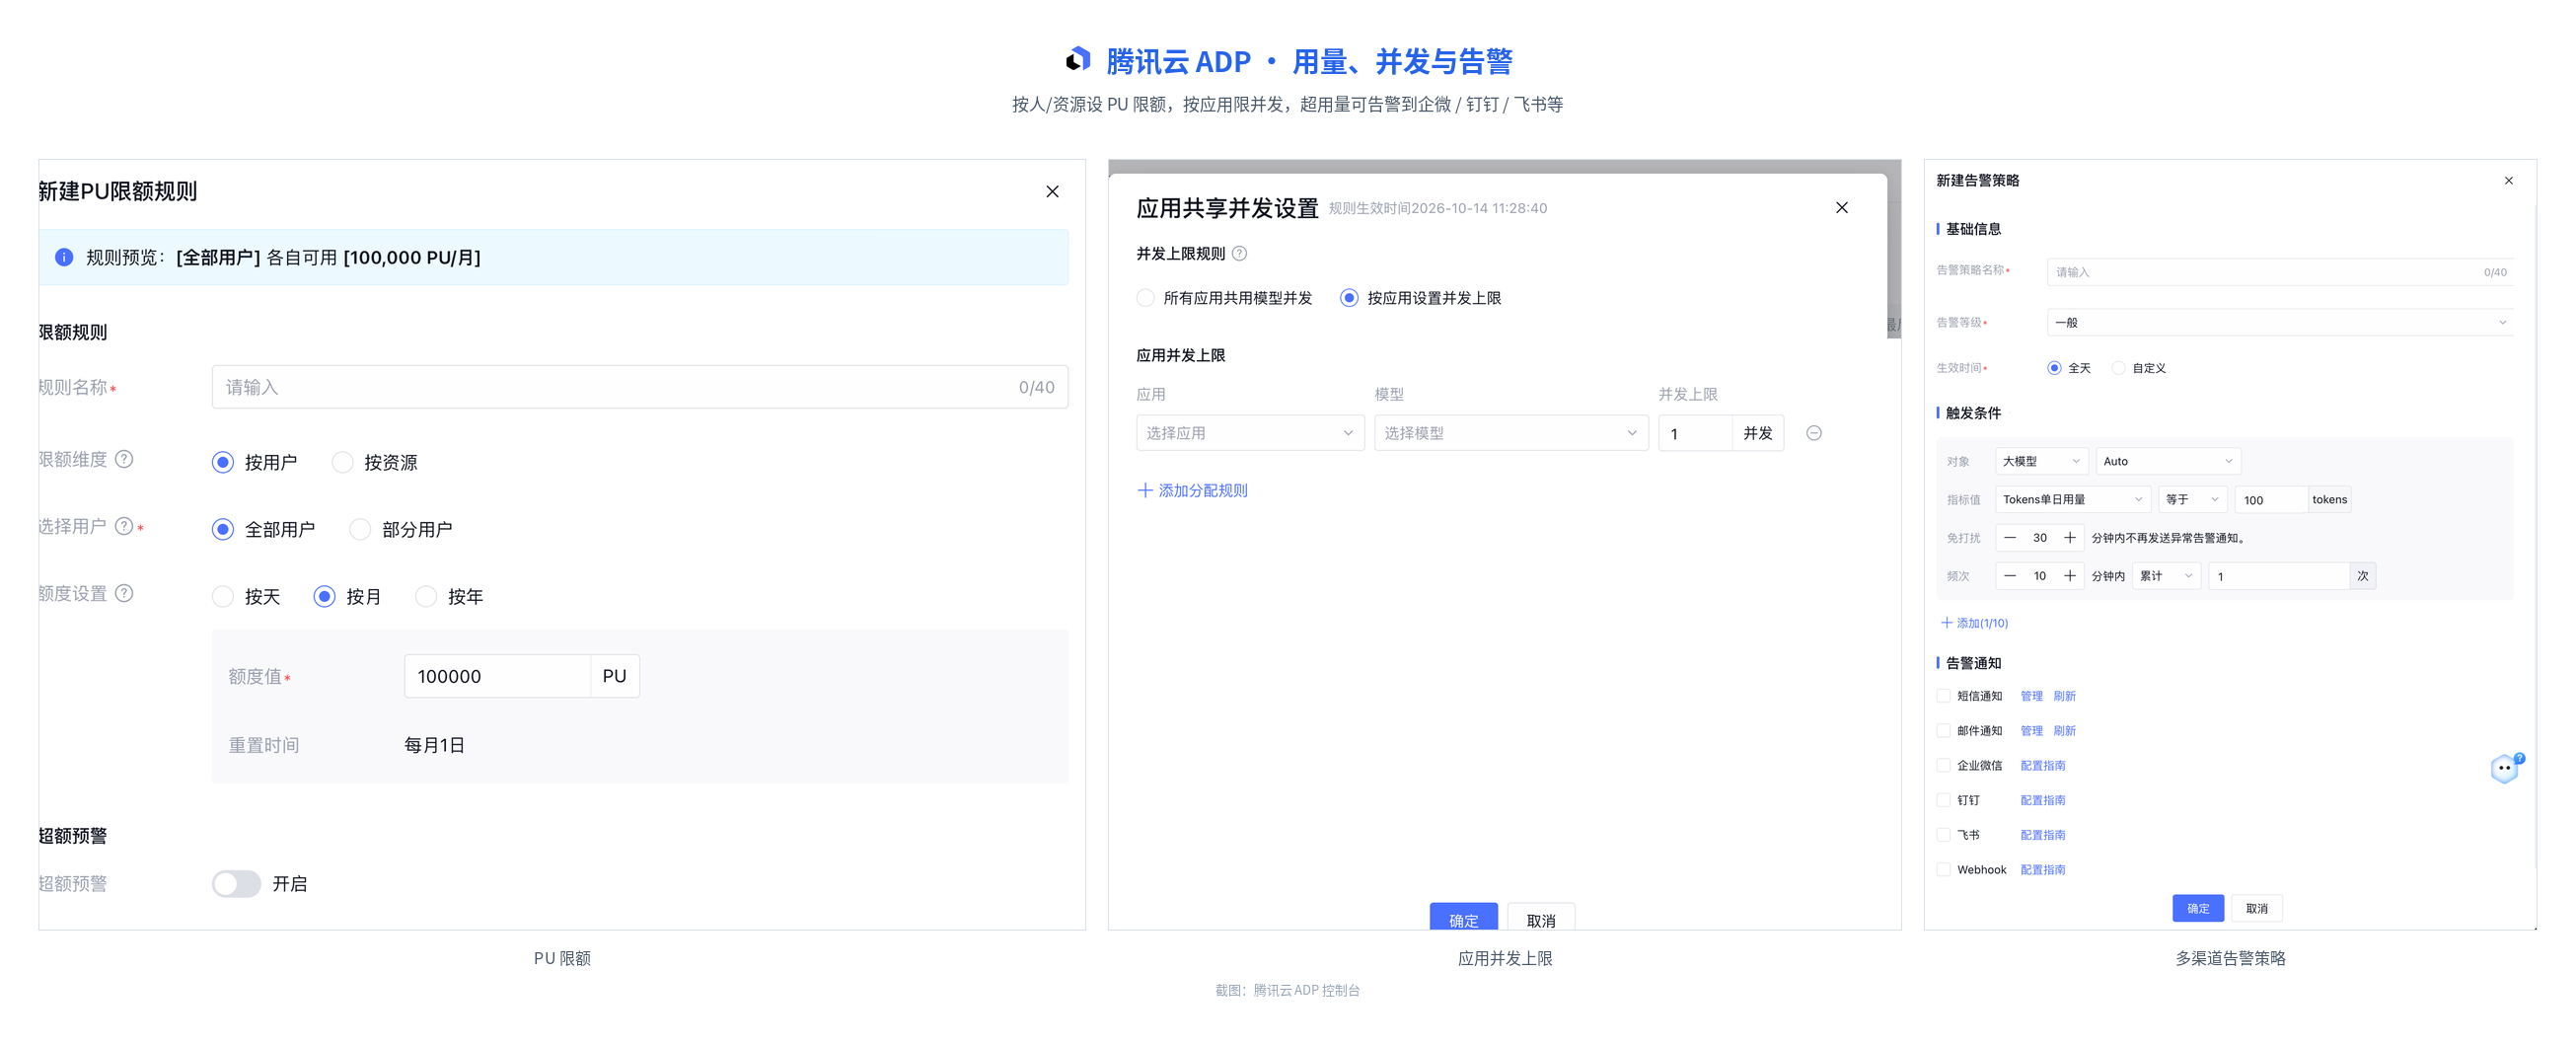The image size is (2576, 1046).
Task: Open the 累计 frequency dropdown
Action: pyautogui.click(x=2166, y=576)
